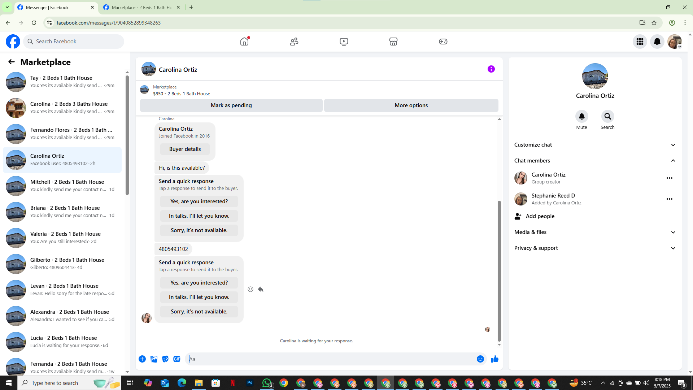Image resolution: width=693 pixels, height=390 pixels.
Task: Click Mark as pending button
Action: point(231,105)
